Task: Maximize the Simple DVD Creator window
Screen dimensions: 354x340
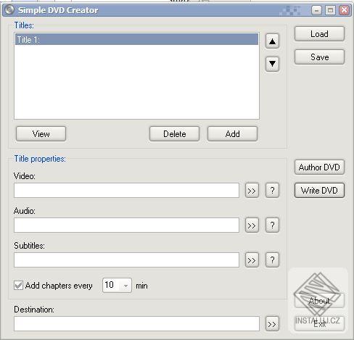Action: (330, 10)
